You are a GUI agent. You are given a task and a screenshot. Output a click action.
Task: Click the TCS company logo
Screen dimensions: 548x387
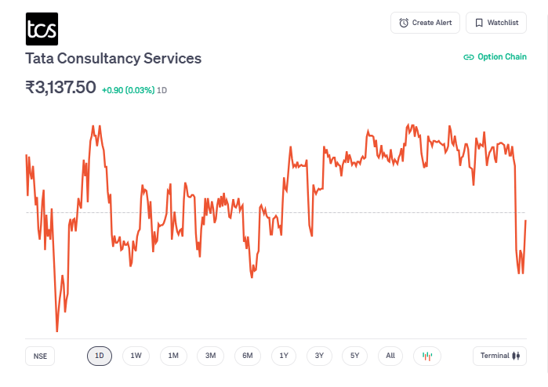41,28
